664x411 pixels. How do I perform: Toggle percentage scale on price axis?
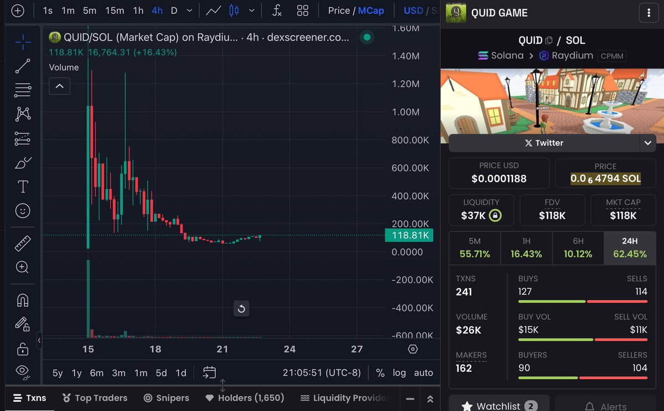(380, 373)
